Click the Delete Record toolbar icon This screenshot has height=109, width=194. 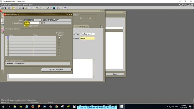[43, 8]
